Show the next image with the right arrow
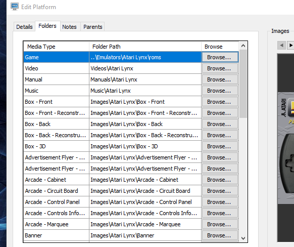Image resolution: width=294 pixels, height=247 pixels. pos(290,45)
